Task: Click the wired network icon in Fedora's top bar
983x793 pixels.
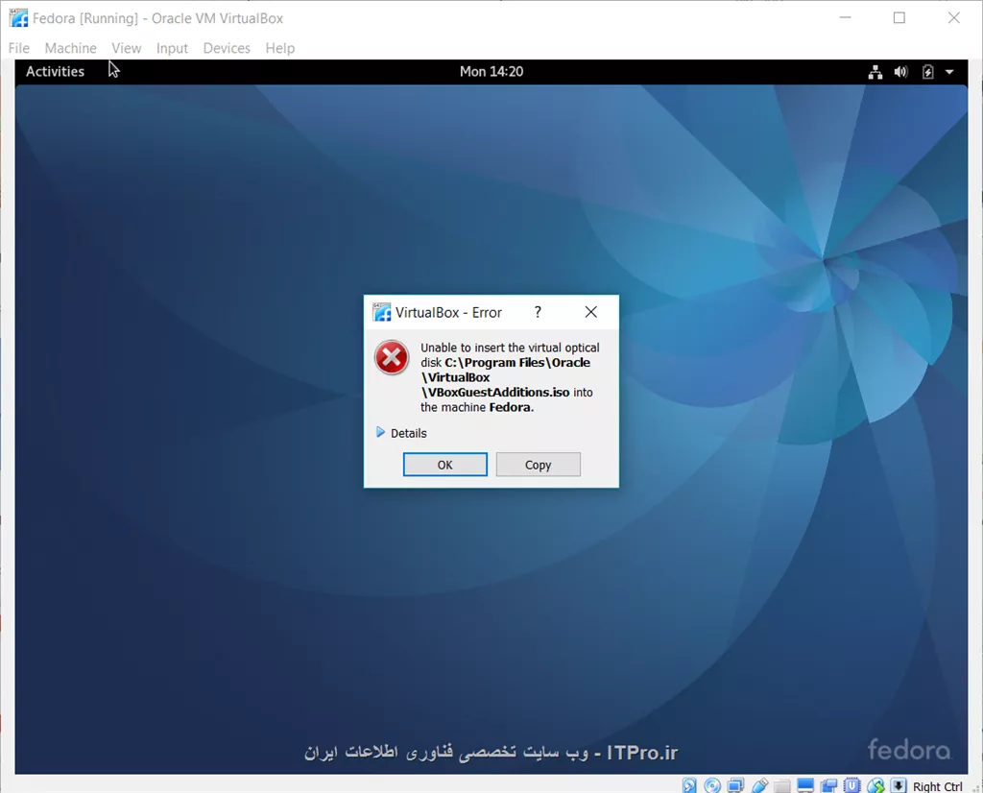Action: pos(875,72)
